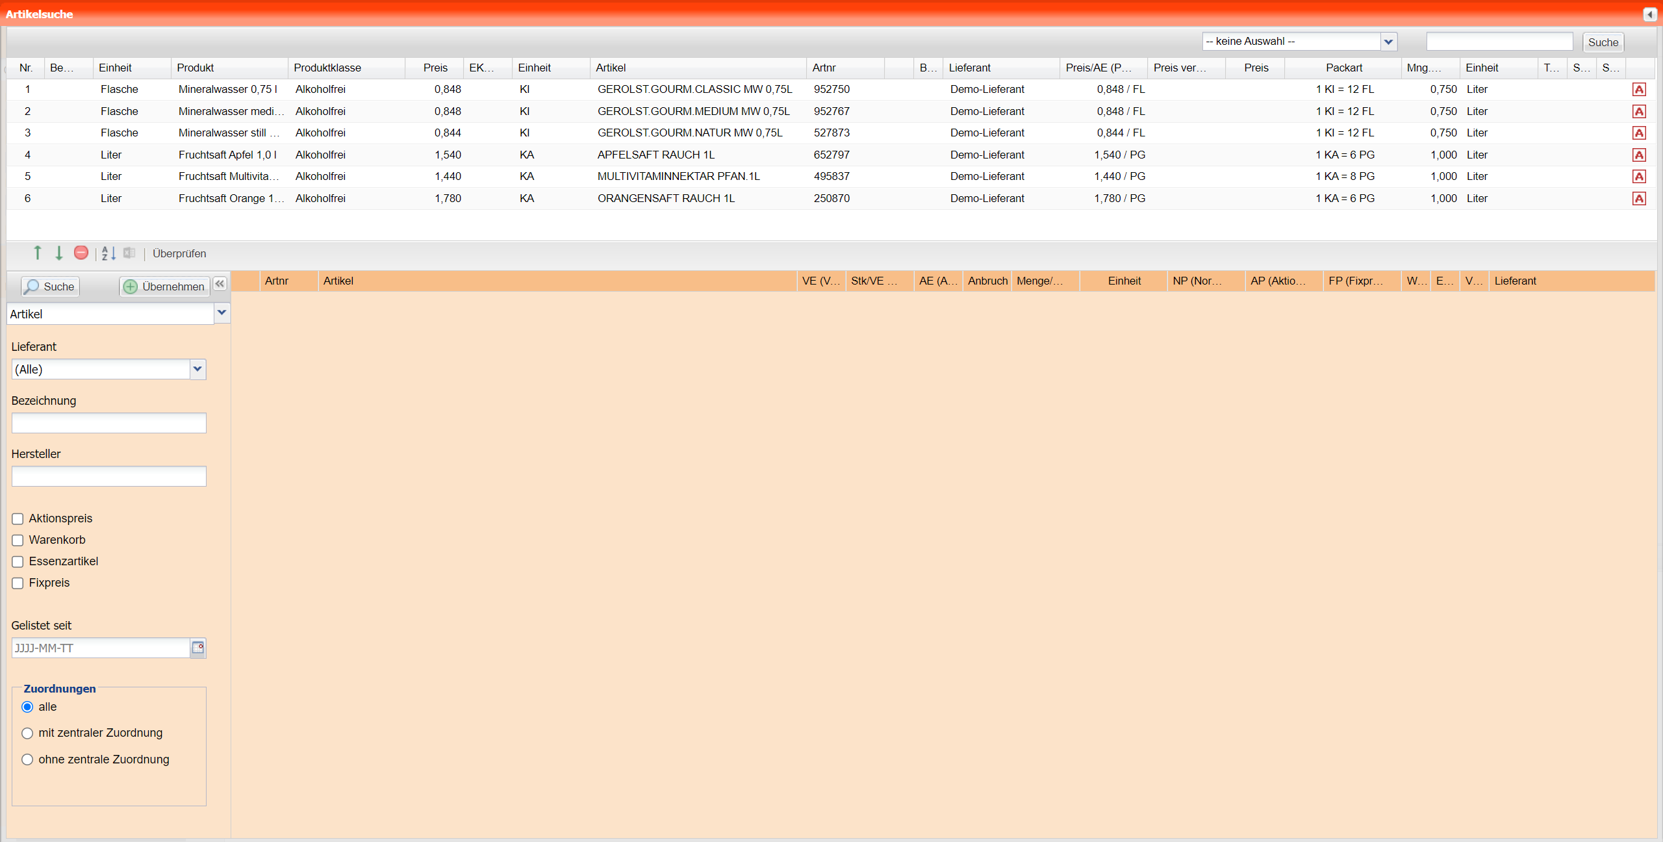The height and width of the screenshot is (842, 1663).
Task: Sort by the Produktklasse column header
Action: pos(327,68)
